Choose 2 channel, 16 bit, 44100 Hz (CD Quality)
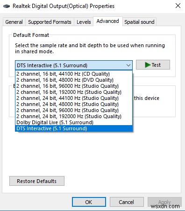185x211 pixels. 74,74
